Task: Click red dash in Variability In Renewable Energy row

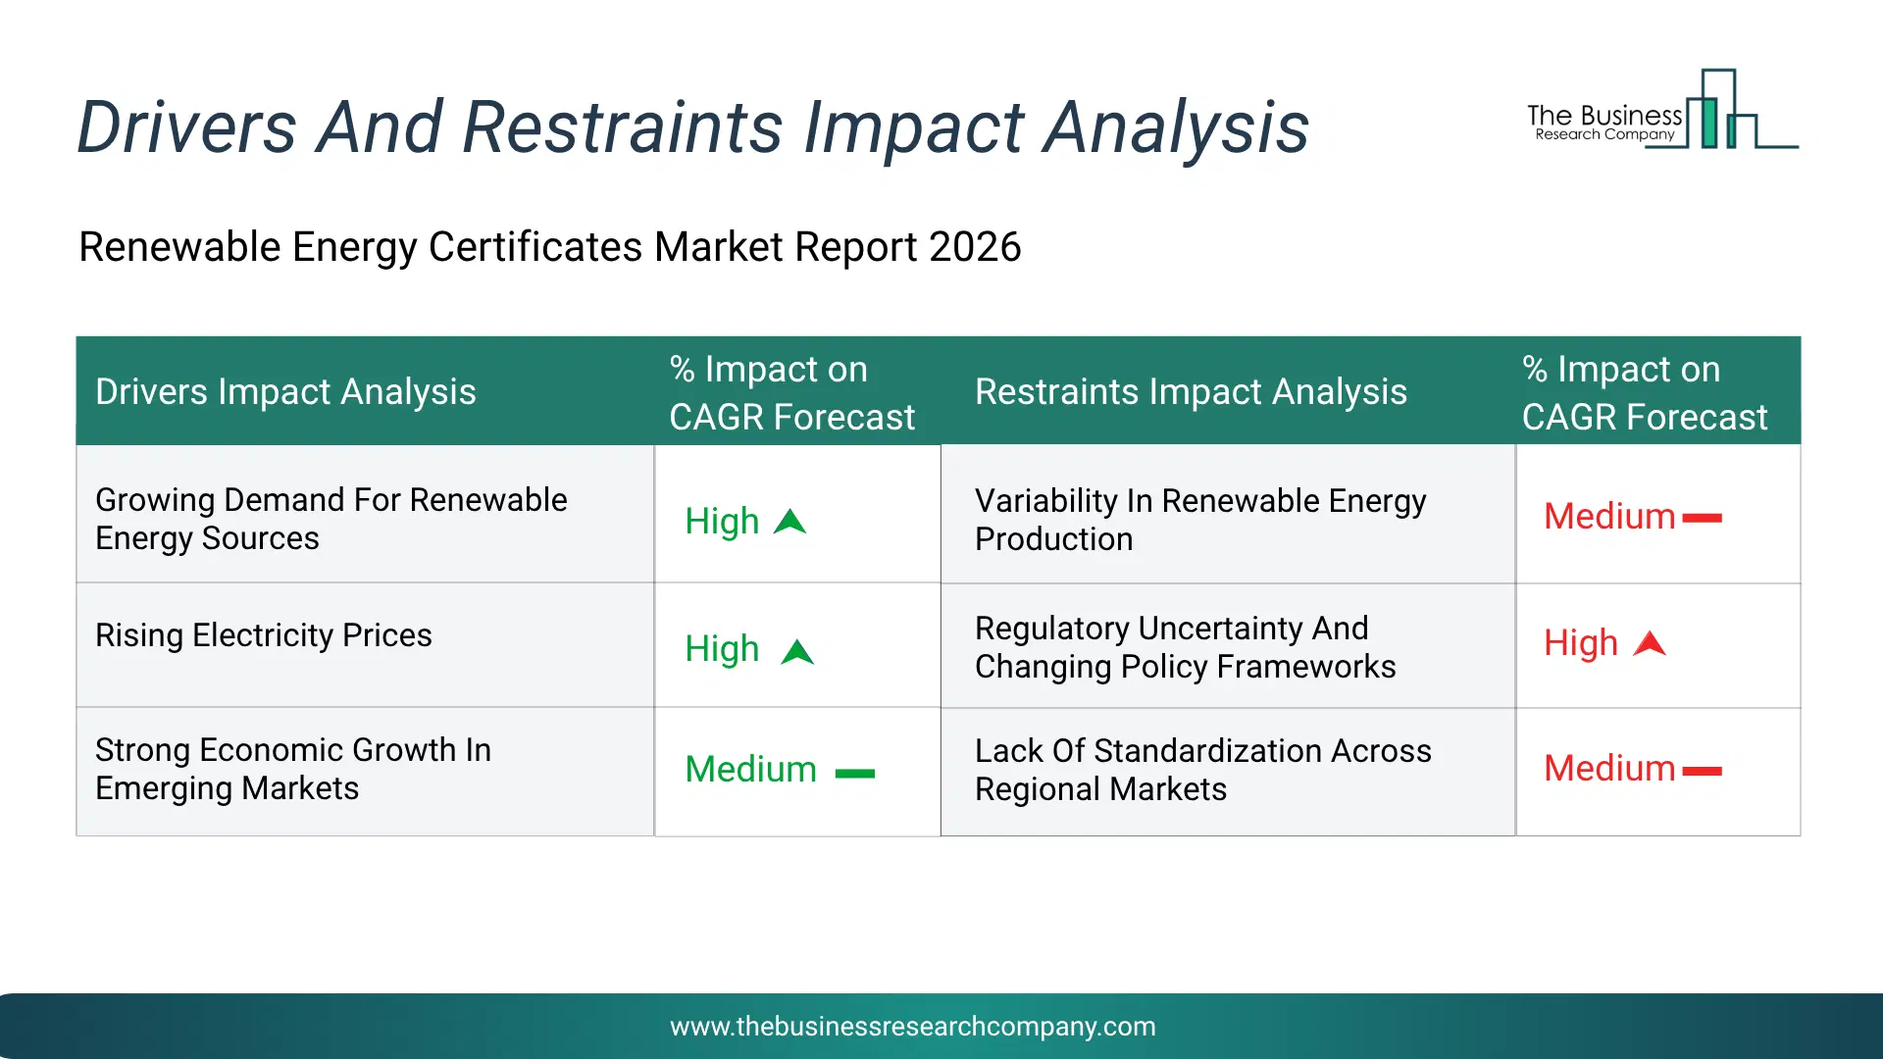Action: tap(1702, 518)
